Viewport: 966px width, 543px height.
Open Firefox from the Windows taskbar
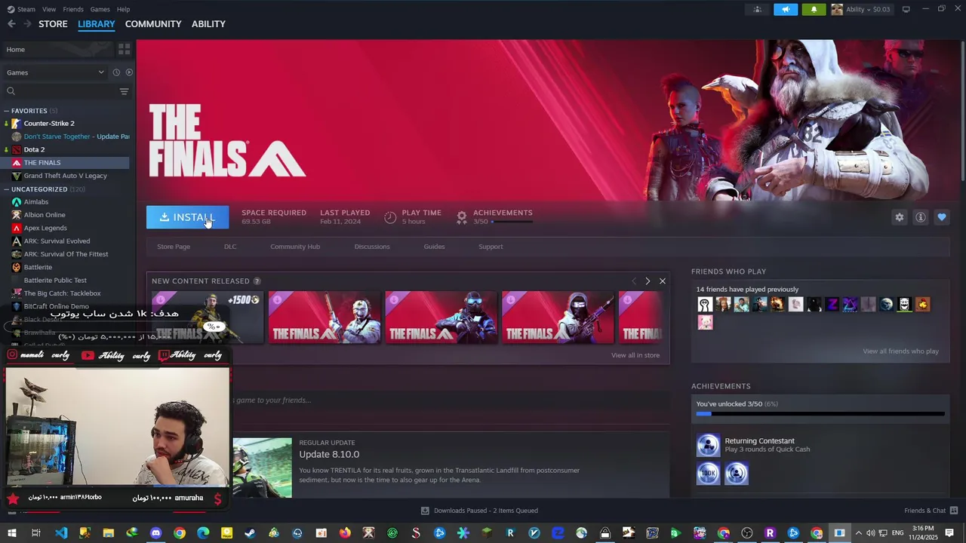click(x=345, y=533)
